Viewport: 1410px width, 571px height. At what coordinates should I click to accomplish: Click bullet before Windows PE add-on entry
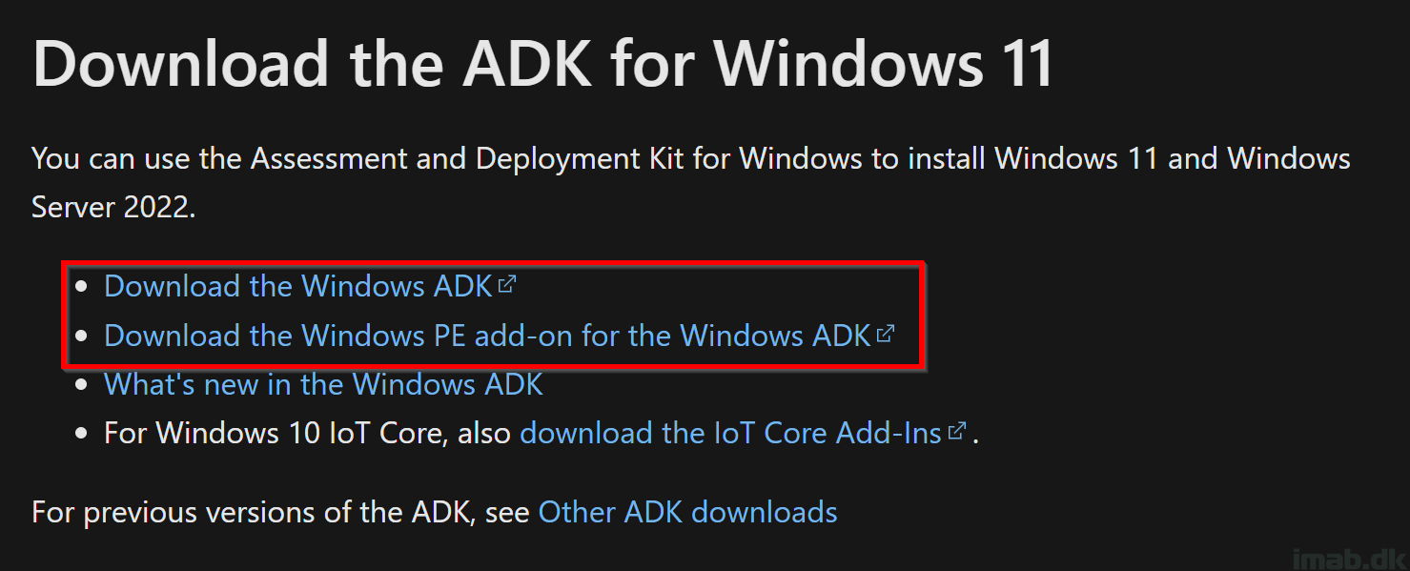(x=82, y=336)
